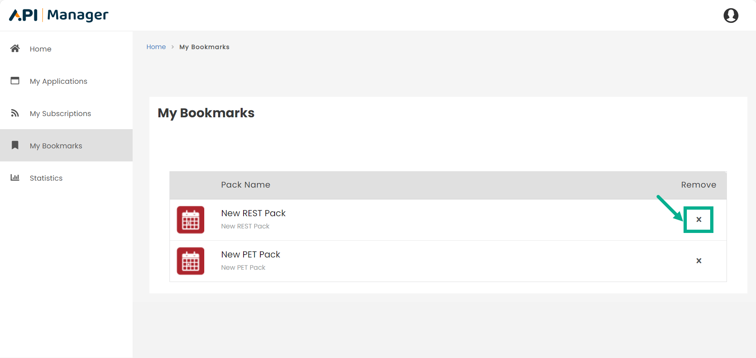The height and width of the screenshot is (358, 756).
Task: Click the New REST Pack red calendar icon
Action: click(190, 220)
